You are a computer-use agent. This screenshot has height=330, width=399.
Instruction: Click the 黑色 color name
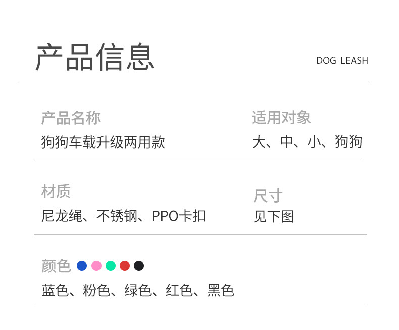pyautogui.click(x=220, y=291)
